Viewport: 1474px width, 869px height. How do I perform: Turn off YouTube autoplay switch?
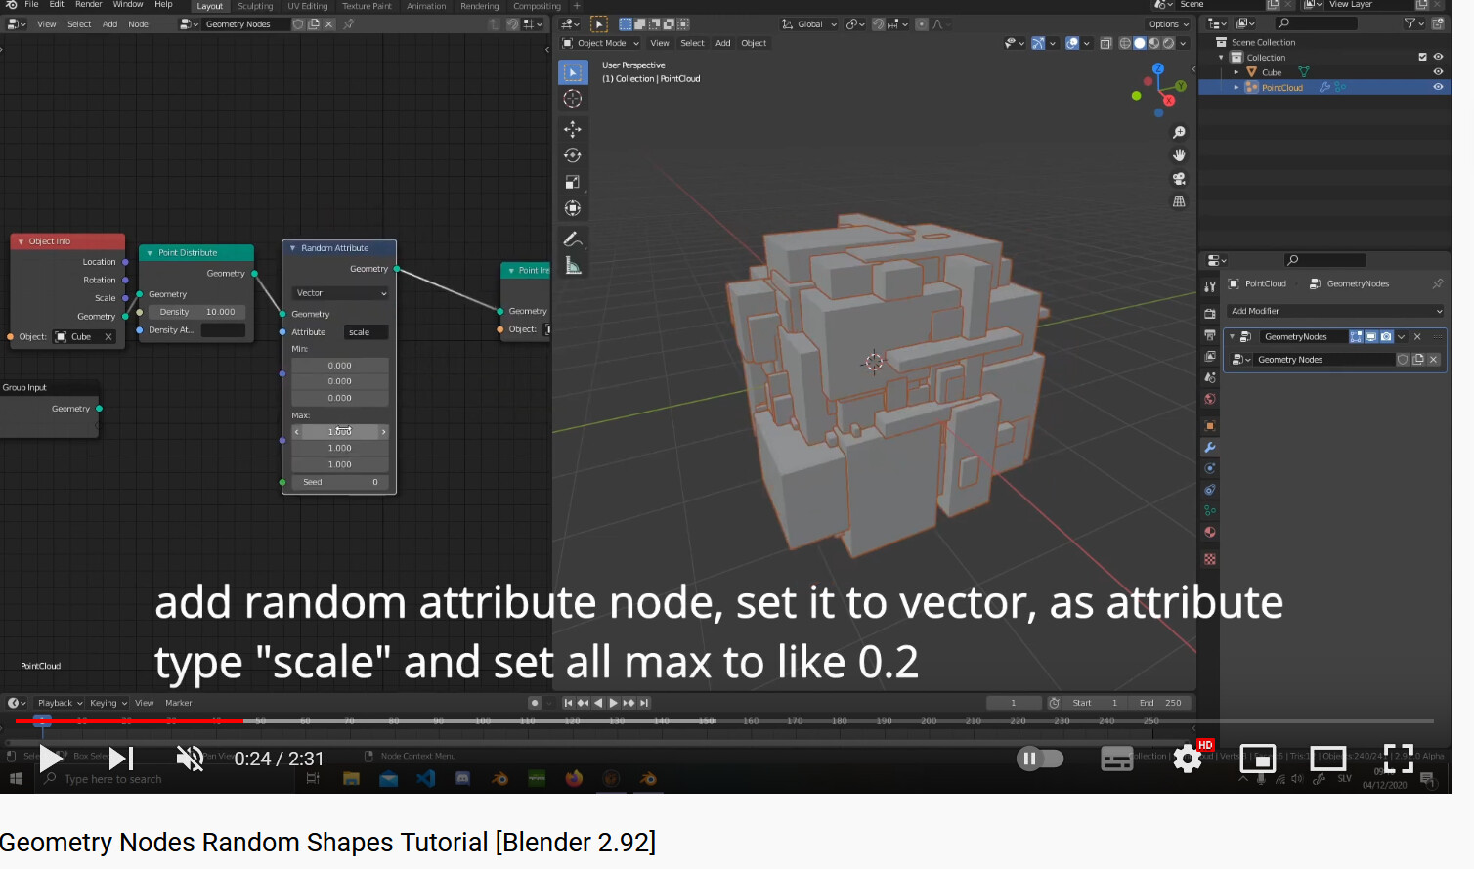(x=1039, y=759)
